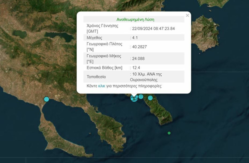Click the 'Αναθεωρημένη Λύση' green header
The width and height of the screenshot is (249, 163).
click(x=135, y=20)
